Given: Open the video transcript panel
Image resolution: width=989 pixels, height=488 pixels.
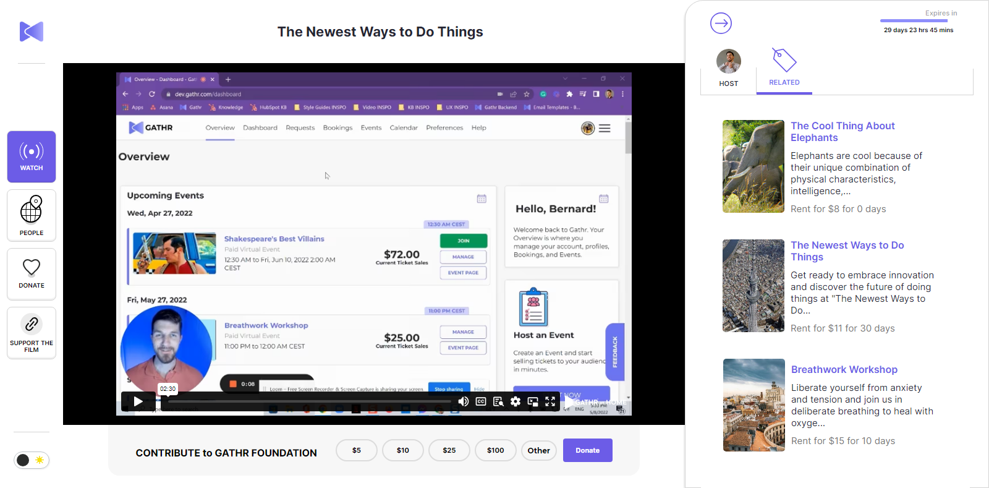Looking at the screenshot, I should tap(498, 401).
